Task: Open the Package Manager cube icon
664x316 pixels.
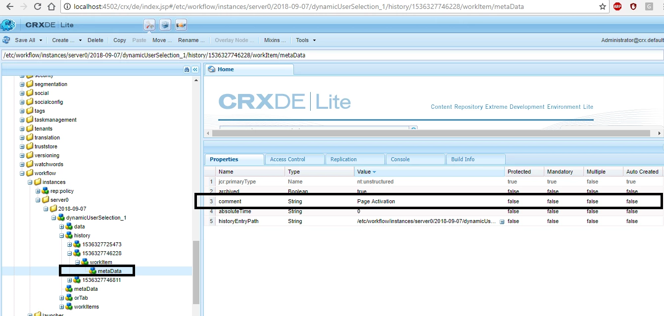Action: 166,25
